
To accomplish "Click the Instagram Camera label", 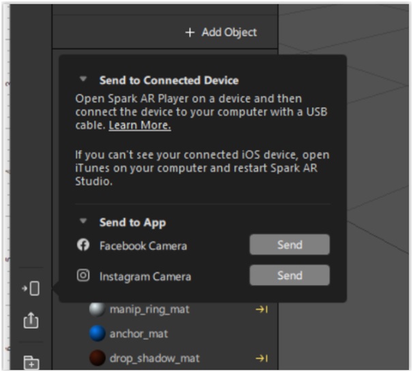I will coord(145,277).
